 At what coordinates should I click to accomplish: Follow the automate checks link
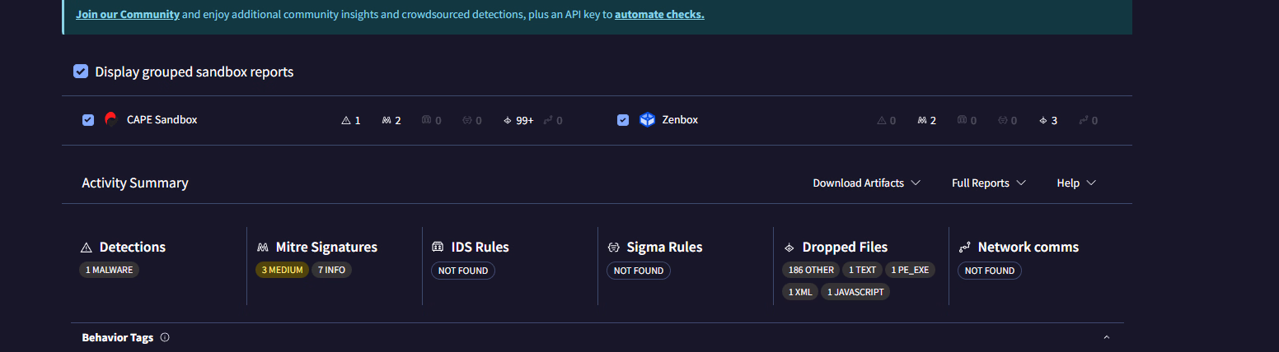coord(659,14)
